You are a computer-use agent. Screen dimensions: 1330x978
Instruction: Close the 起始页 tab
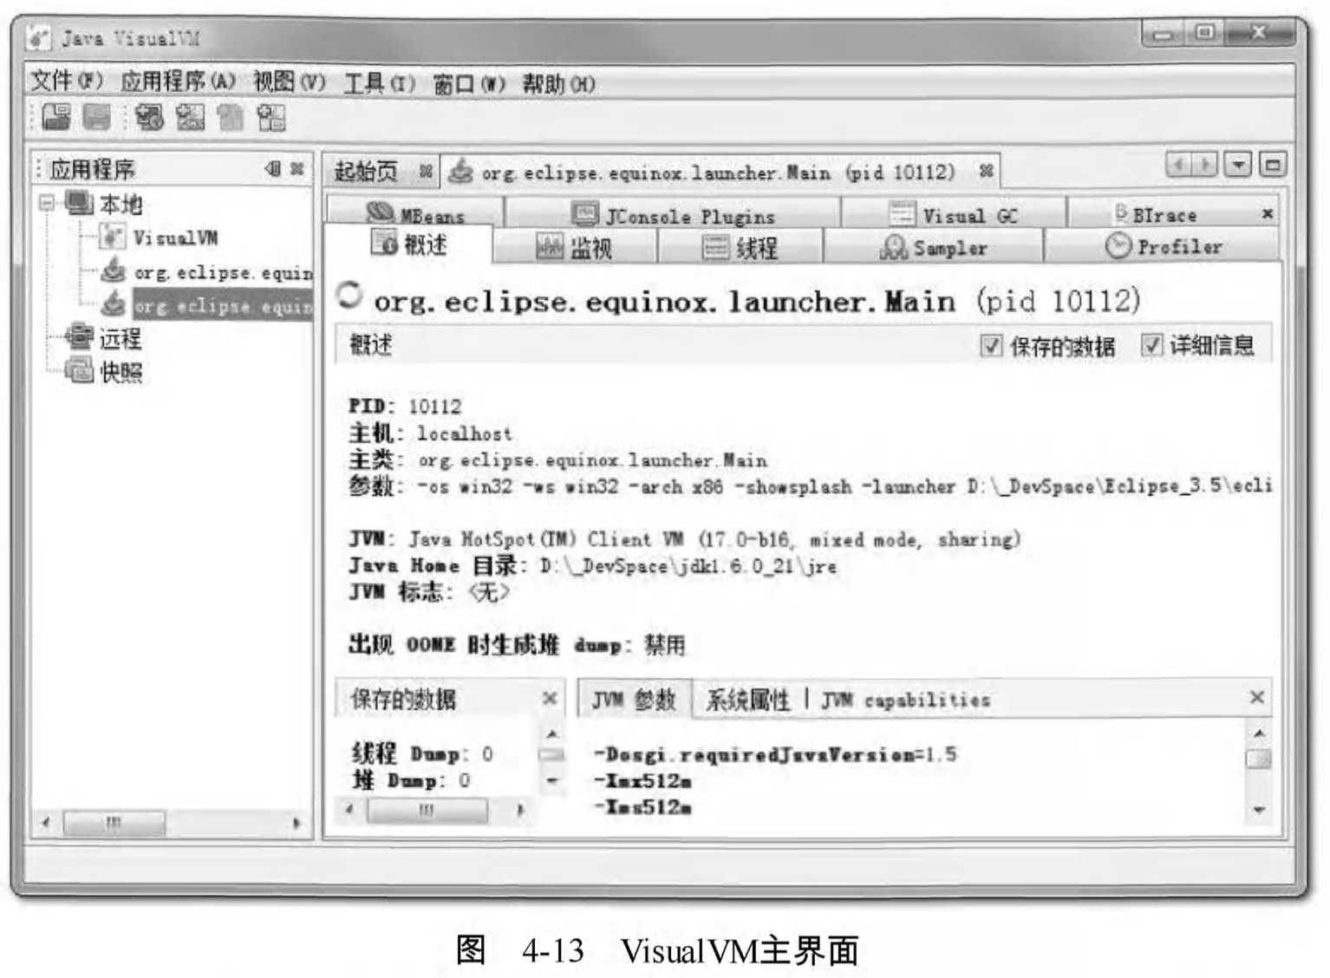[x=426, y=171]
